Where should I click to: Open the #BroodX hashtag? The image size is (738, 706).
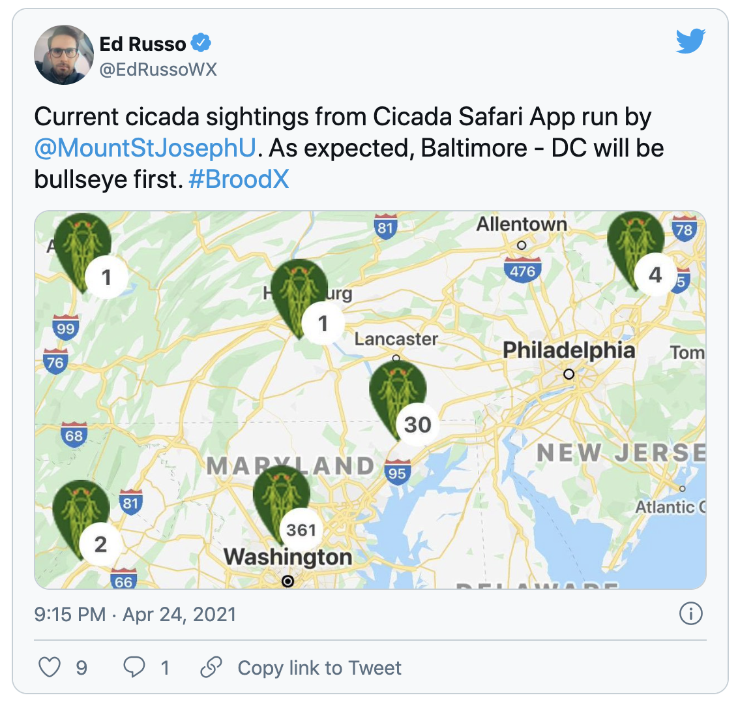[x=239, y=179]
